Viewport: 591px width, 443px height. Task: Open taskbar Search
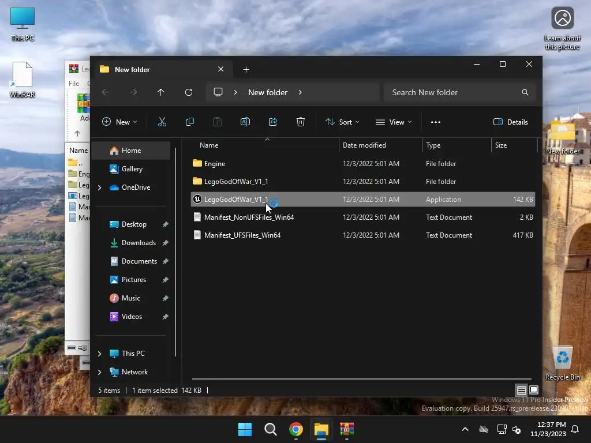[270, 429]
